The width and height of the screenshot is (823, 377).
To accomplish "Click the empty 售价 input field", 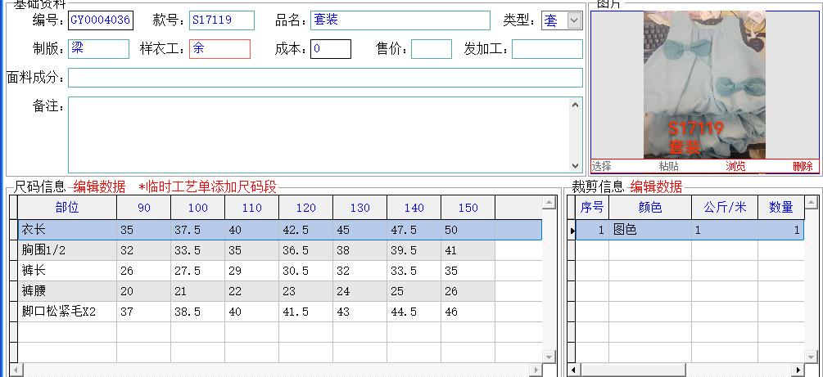I will tap(432, 49).
